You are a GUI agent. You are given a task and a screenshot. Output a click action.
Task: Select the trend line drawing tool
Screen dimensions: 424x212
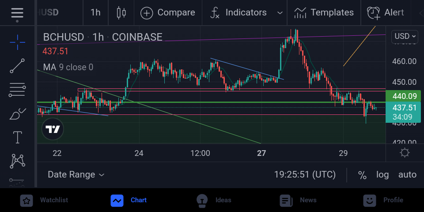coord(17,66)
